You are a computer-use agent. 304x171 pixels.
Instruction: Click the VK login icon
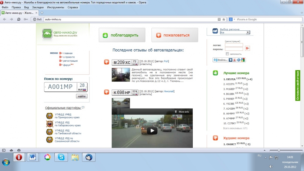click(x=231, y=60)
